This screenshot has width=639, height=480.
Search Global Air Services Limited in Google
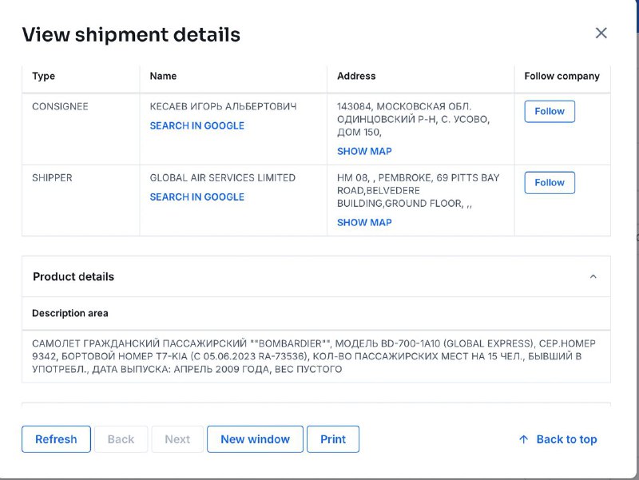[196, 196]
